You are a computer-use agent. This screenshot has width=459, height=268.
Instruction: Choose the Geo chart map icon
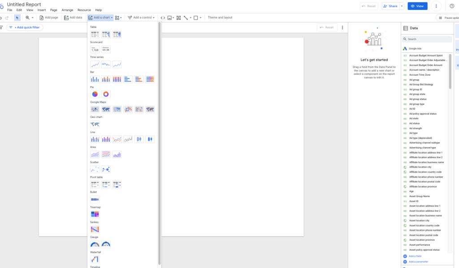[x=95, y=124]
